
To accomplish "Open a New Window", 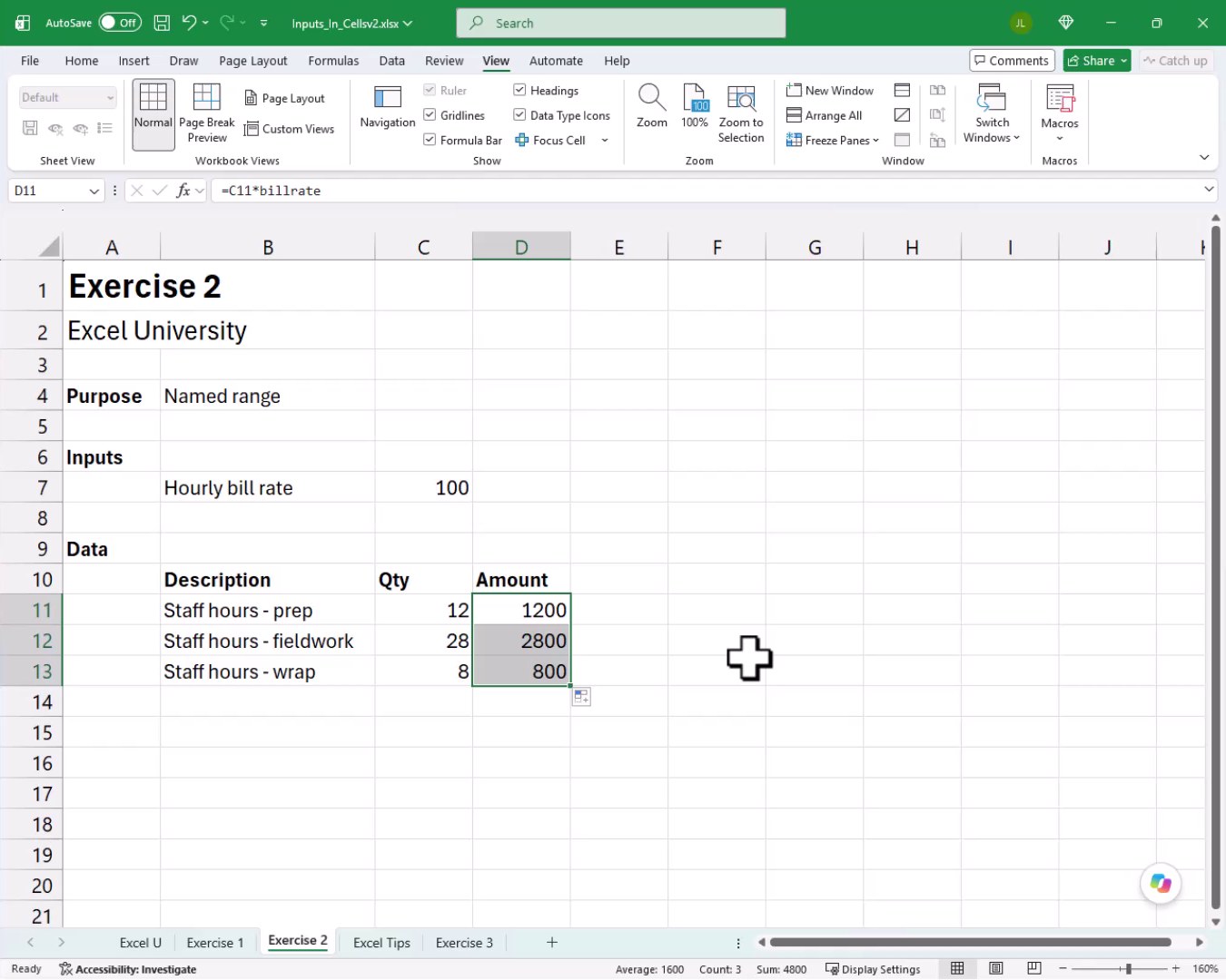I will click(830, 91).
